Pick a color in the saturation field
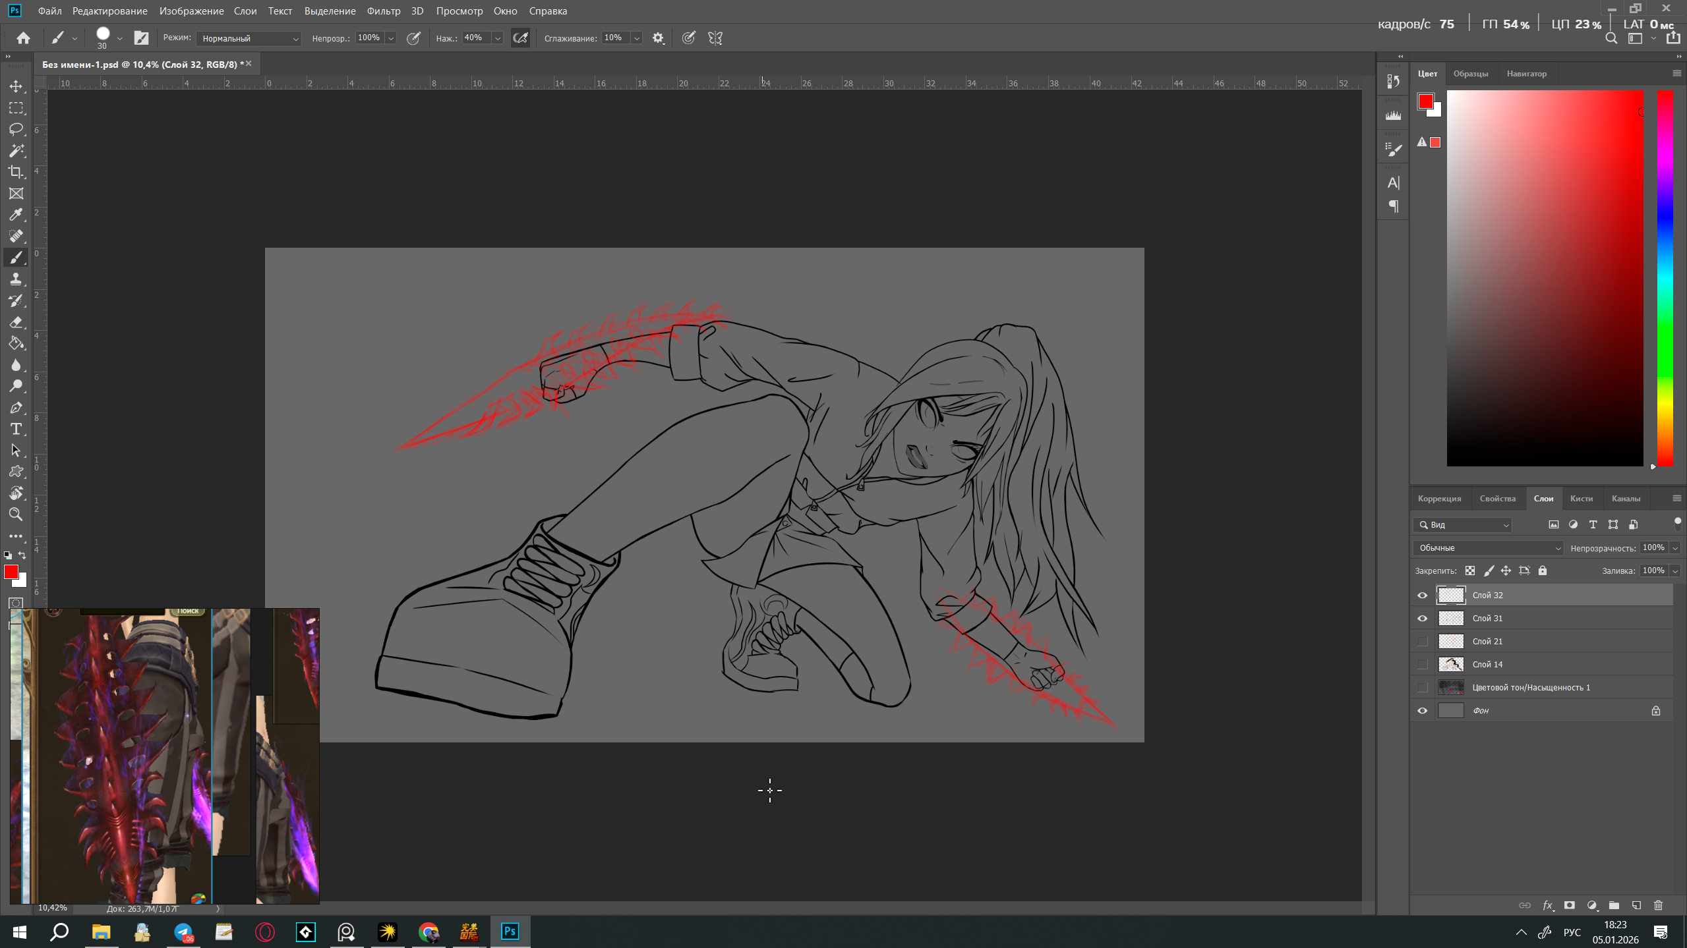The height and width of the screenshot is (948, 1687). [1545, 279]
